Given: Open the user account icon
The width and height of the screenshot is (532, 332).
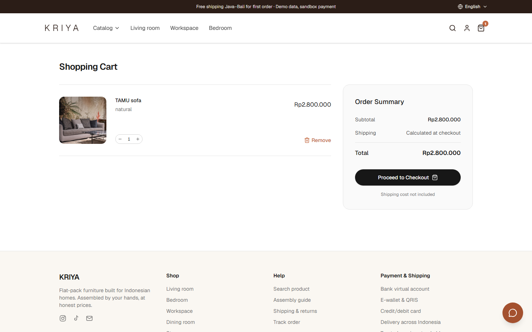Looking at the screenshot, I should [467, 28].
